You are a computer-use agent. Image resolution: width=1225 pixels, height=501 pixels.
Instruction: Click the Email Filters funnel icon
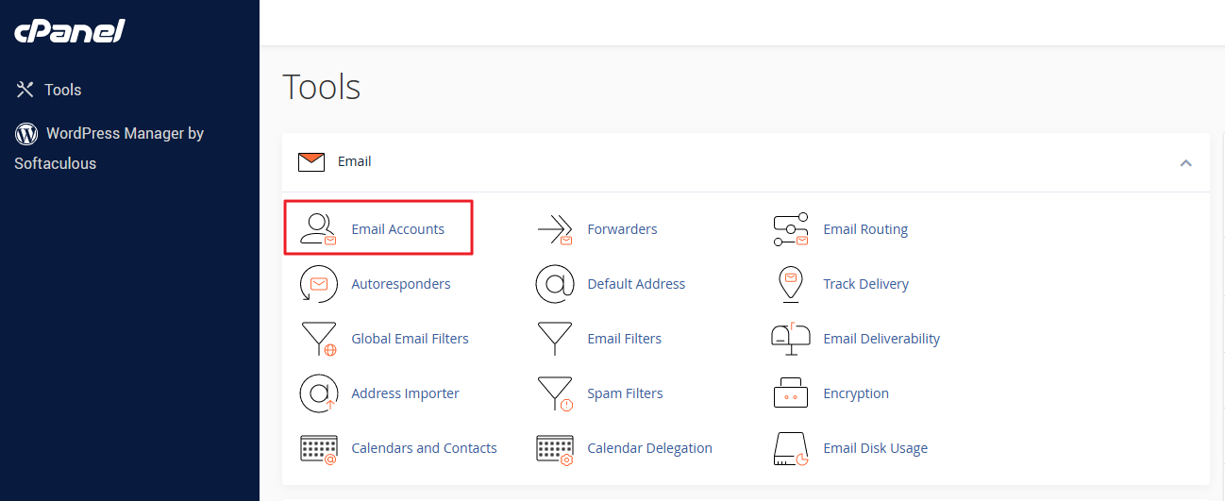(x=555, y=339)
